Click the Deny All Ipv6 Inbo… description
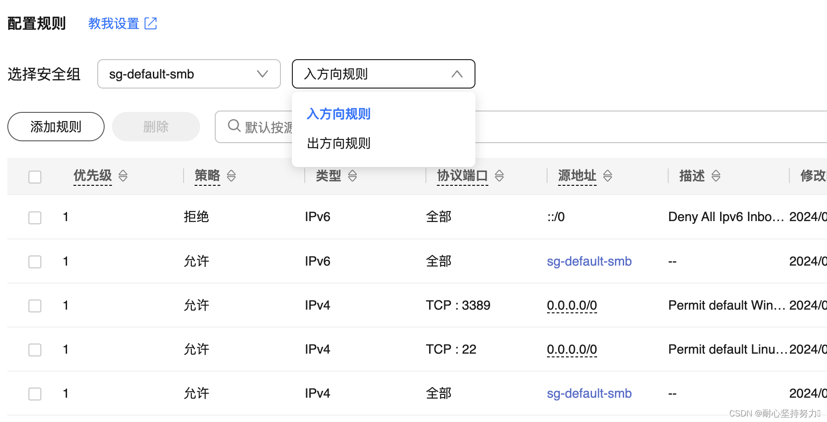This screenshot has width=827, height=422. tap(726, 217)
